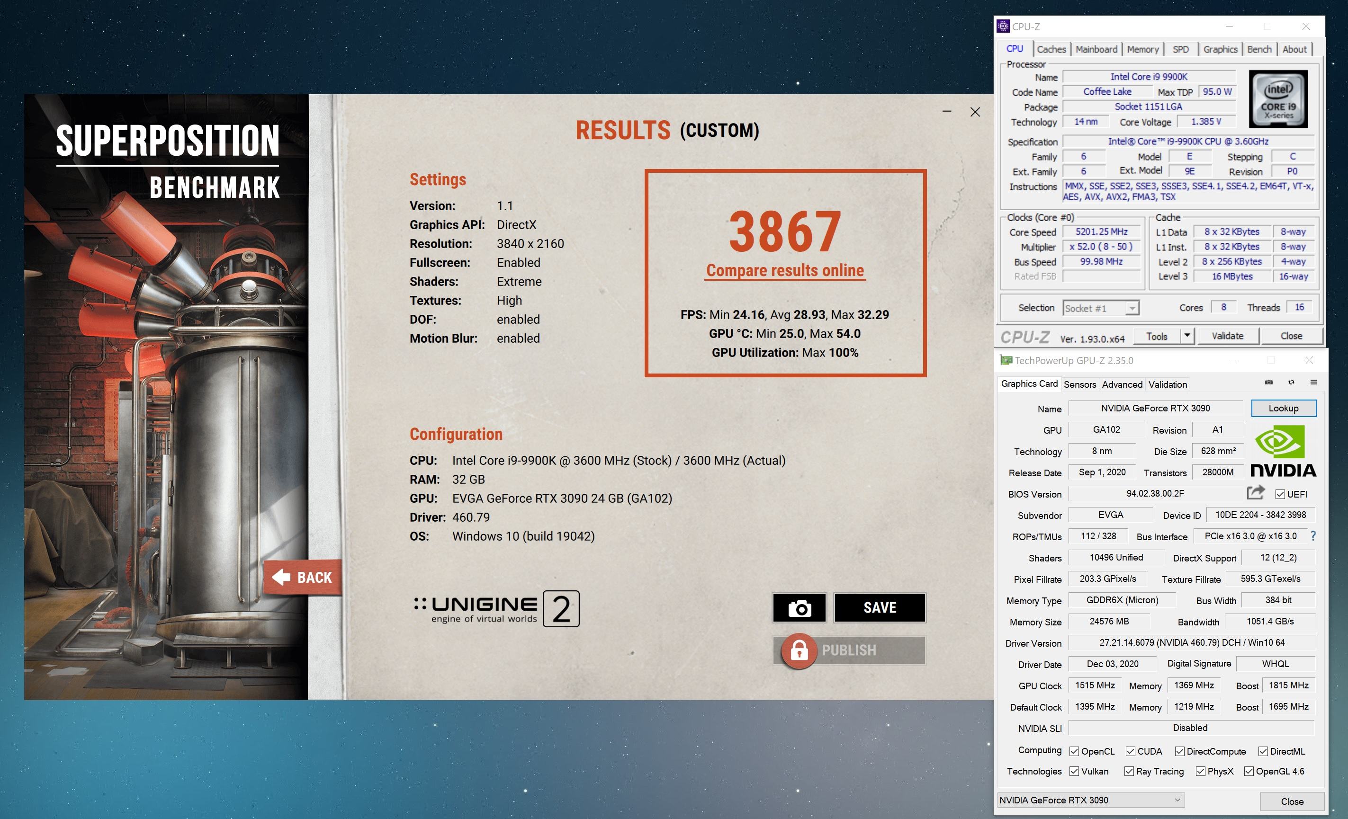The height and width of the screenshot is (819, 1348).
Task: Click the Bus Interface question mark
Action: pos(1313,536)
